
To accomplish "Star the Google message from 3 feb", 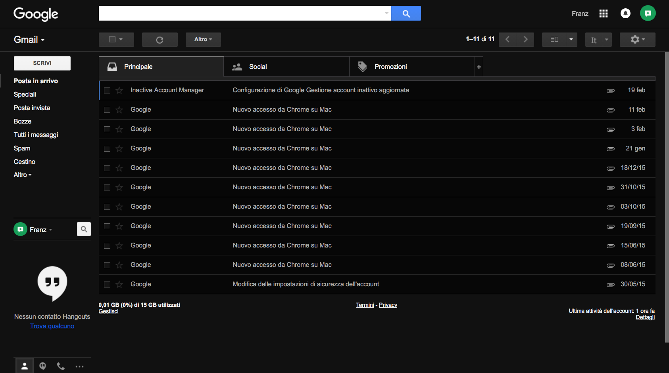I will tap(119, 129).
